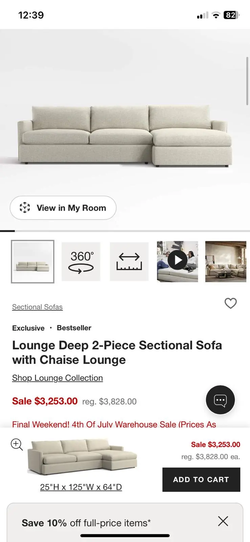Click the image gallery progress bar

[125, 231]
